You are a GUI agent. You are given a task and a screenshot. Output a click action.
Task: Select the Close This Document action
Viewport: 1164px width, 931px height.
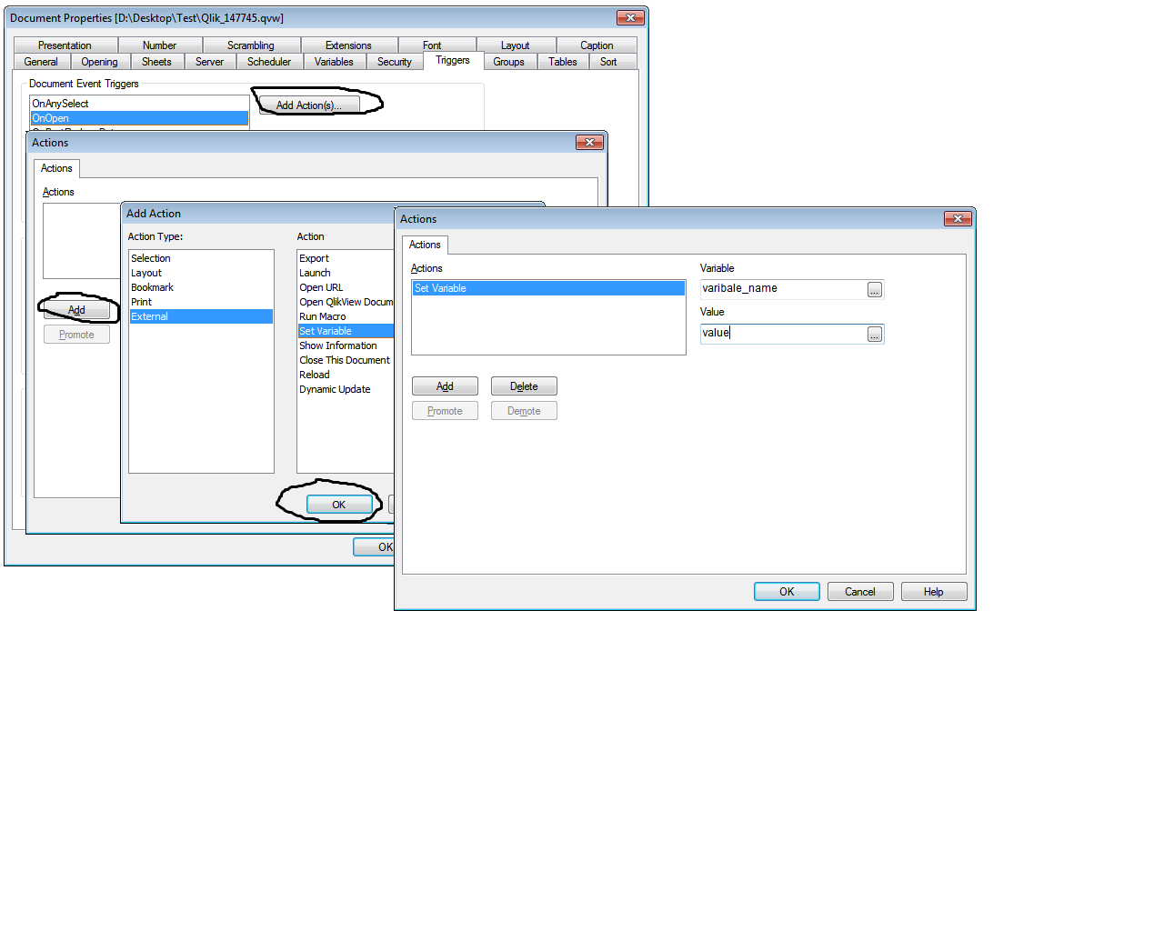click(346, 360)
